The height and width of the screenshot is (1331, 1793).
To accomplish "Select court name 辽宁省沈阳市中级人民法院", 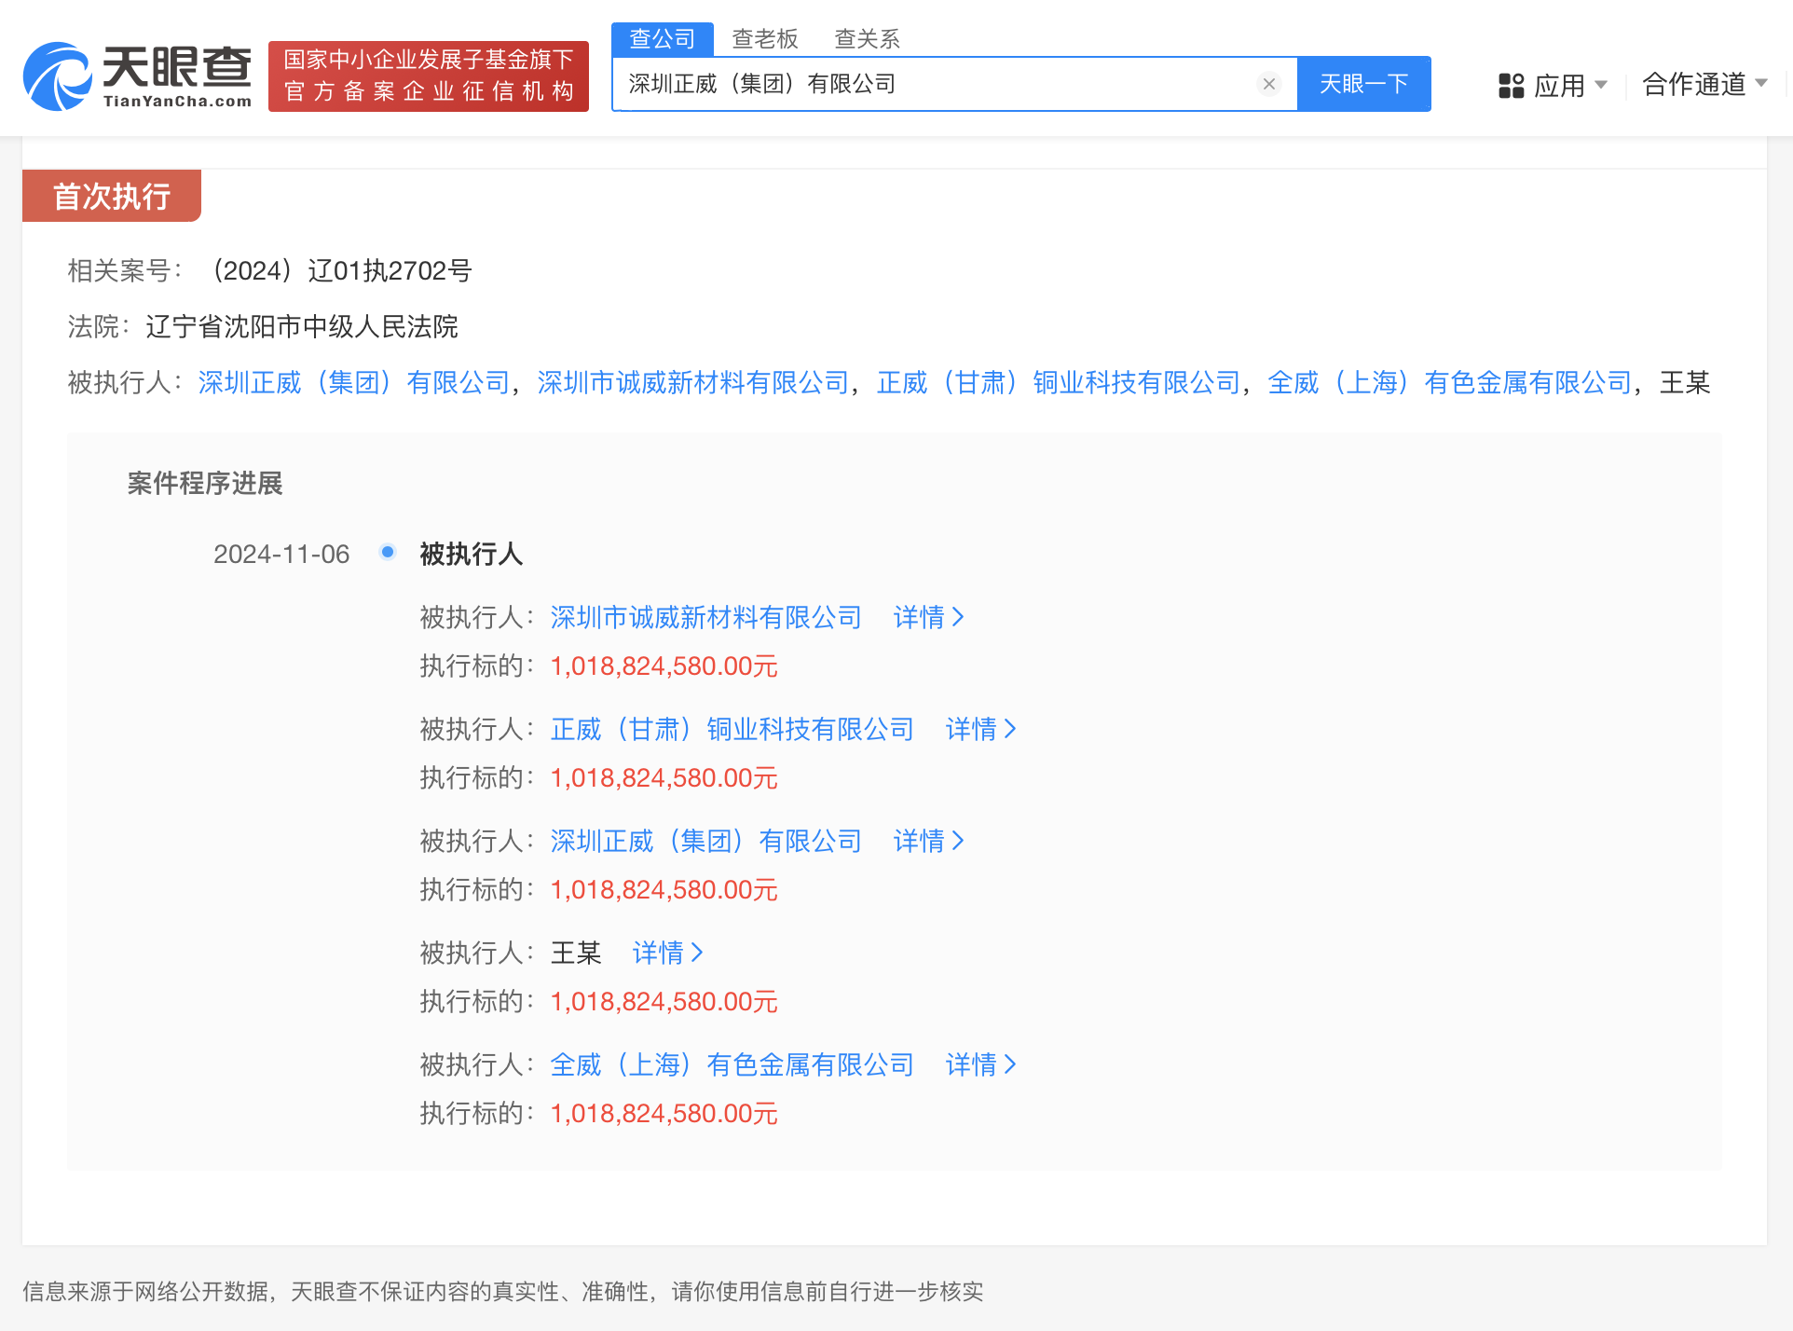I will 302,327.
